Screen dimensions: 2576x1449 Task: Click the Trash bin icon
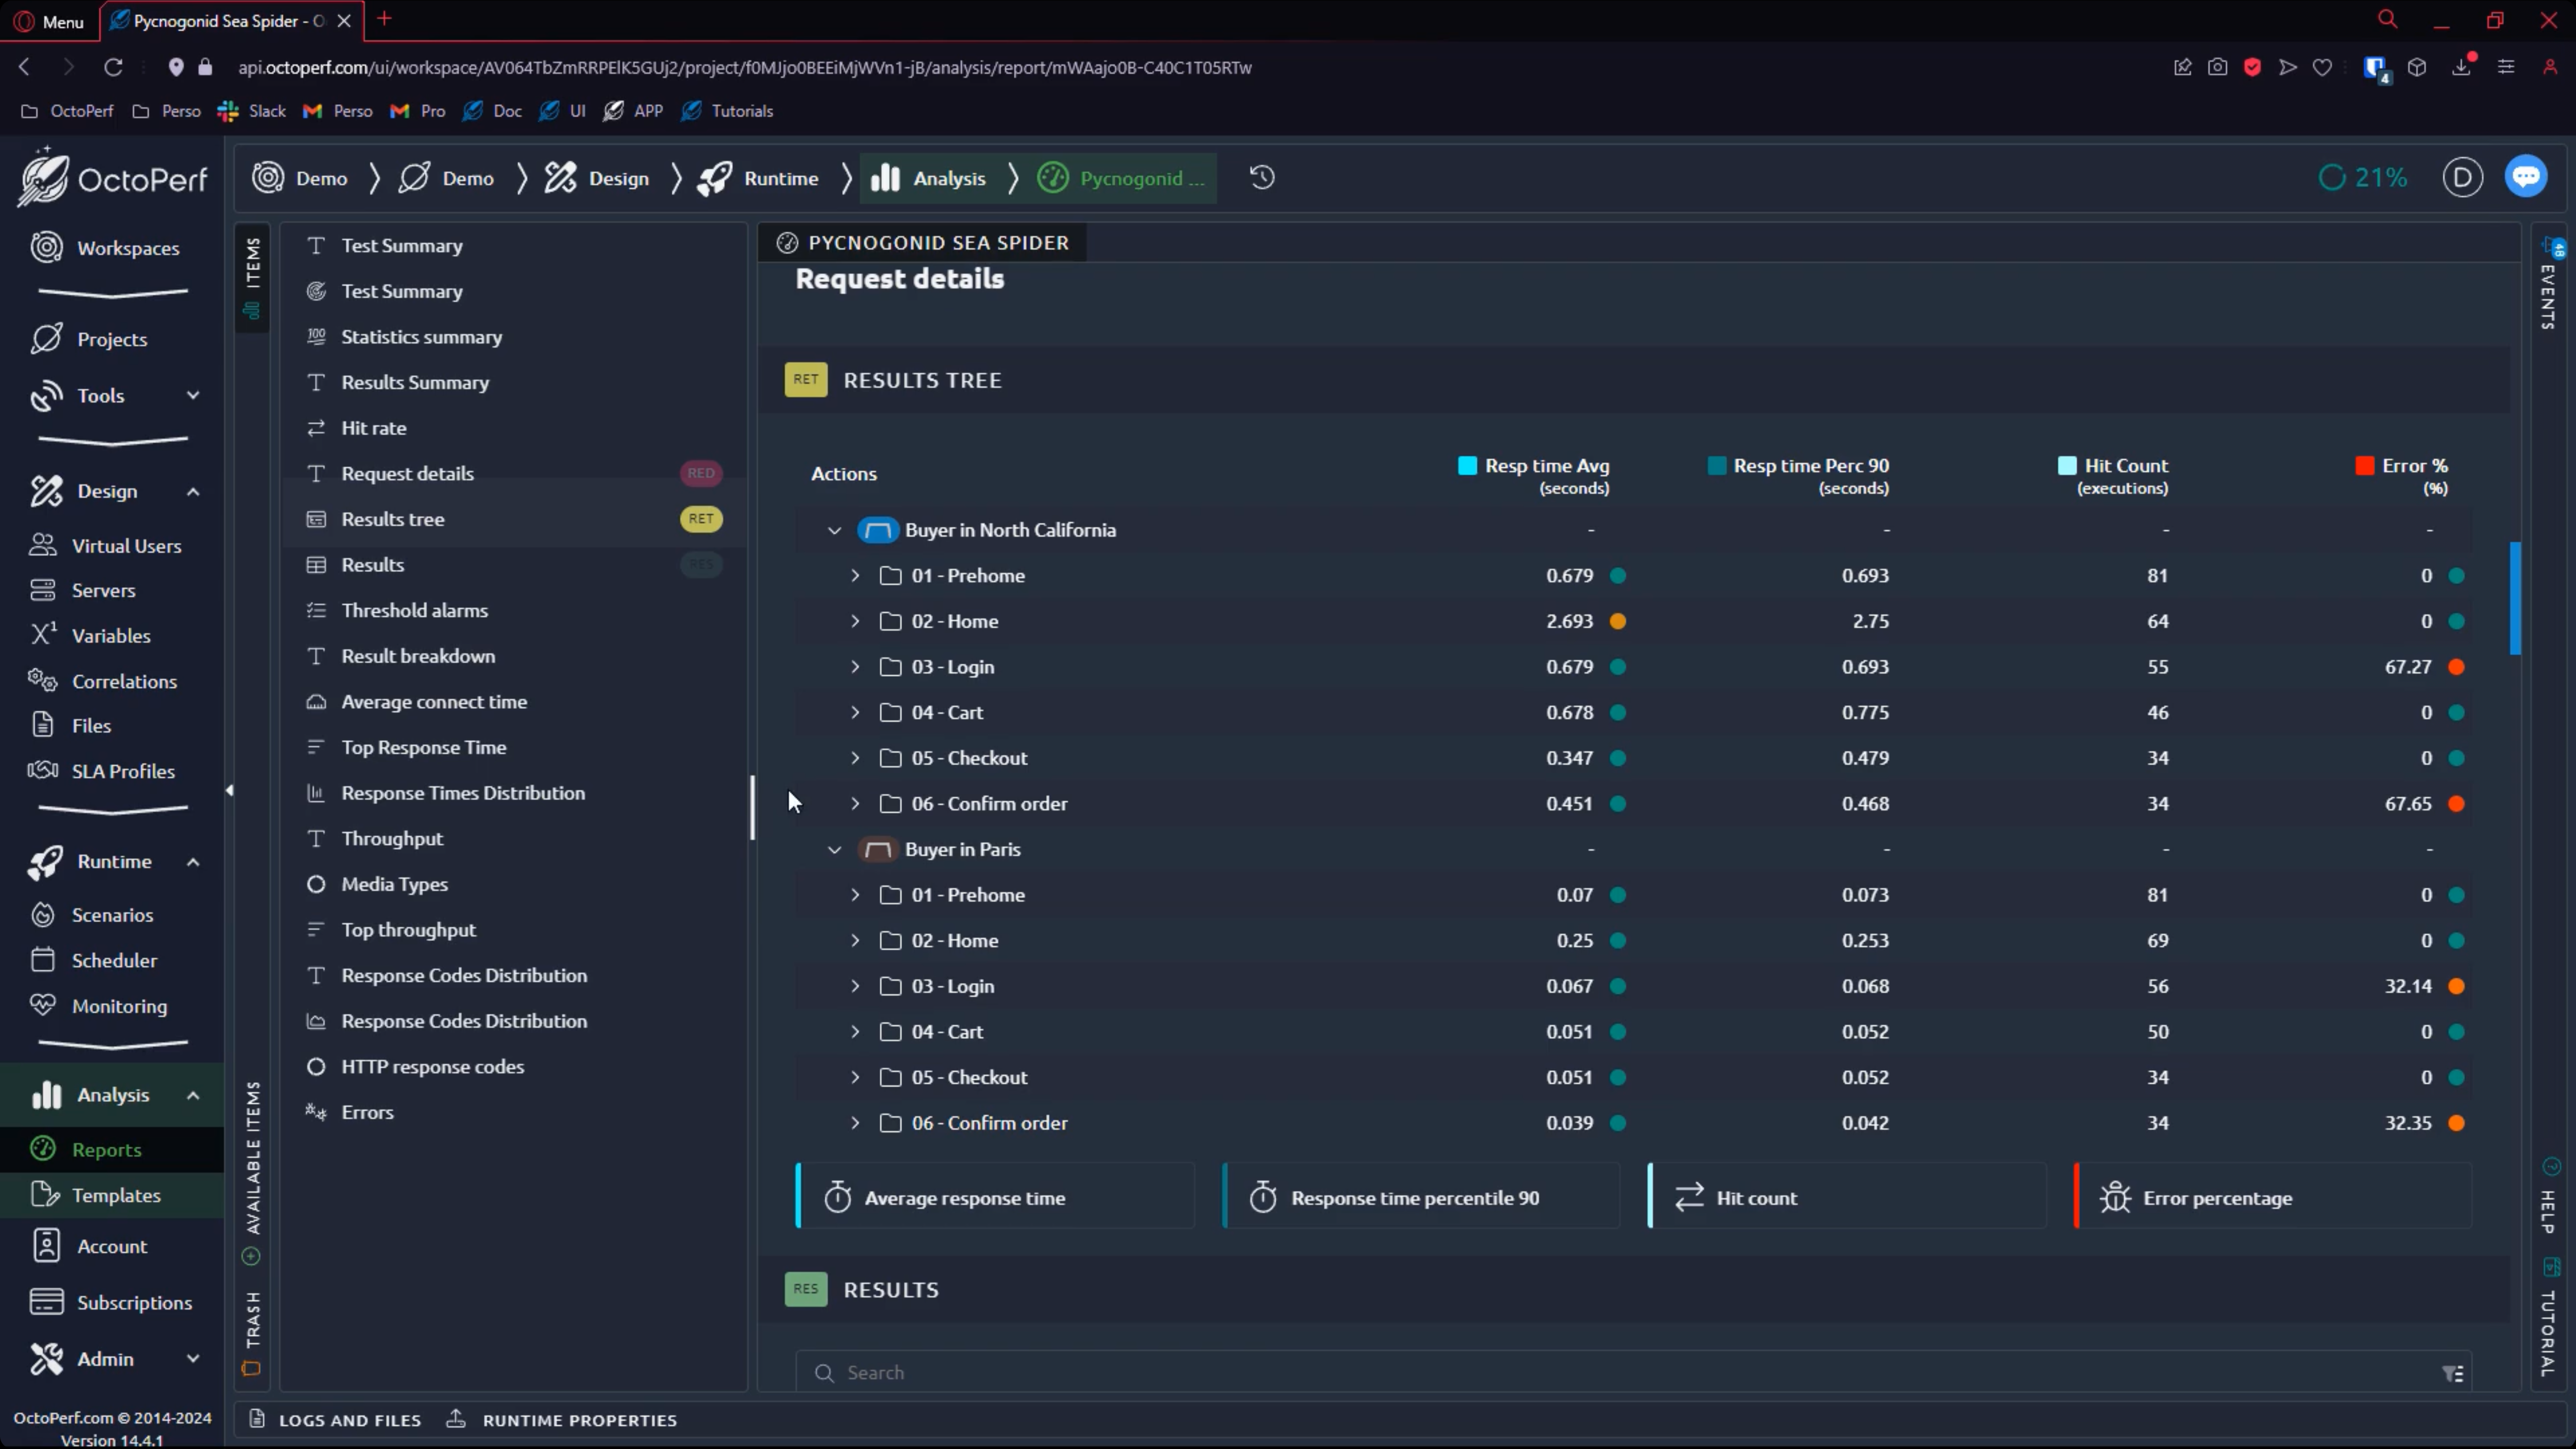pyautogui.click(x=251, y=1368)
